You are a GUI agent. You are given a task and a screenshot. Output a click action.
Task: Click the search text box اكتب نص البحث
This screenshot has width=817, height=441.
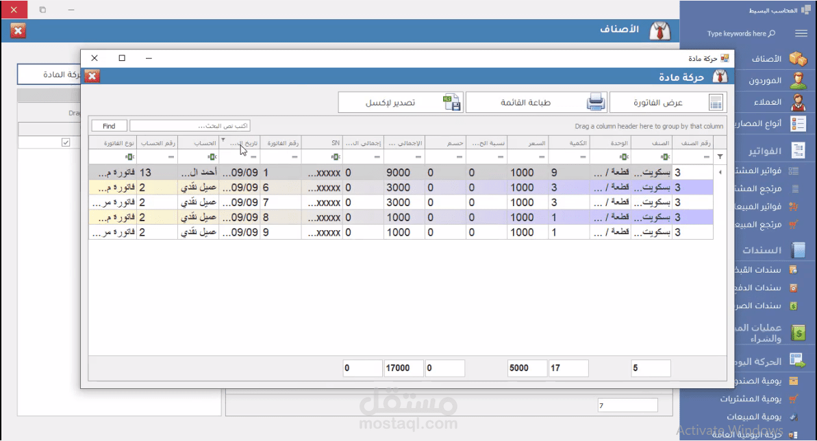tap(190, 126)
